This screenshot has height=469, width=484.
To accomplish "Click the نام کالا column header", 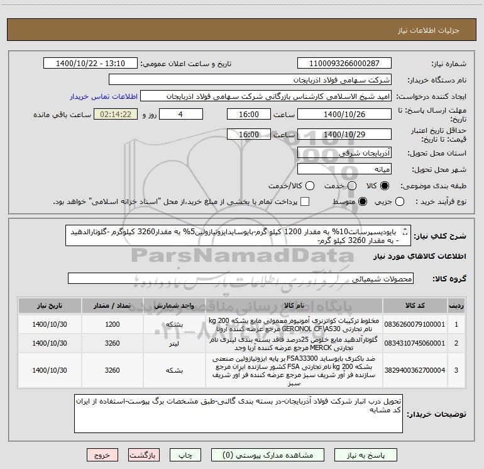I will click(x=294, y=305).
